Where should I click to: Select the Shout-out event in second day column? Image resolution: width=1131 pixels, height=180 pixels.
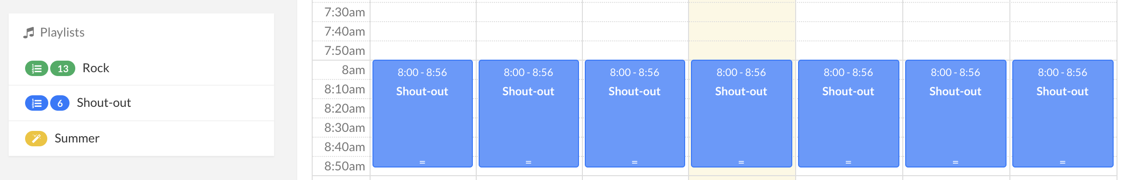click(x=528, y=114)
